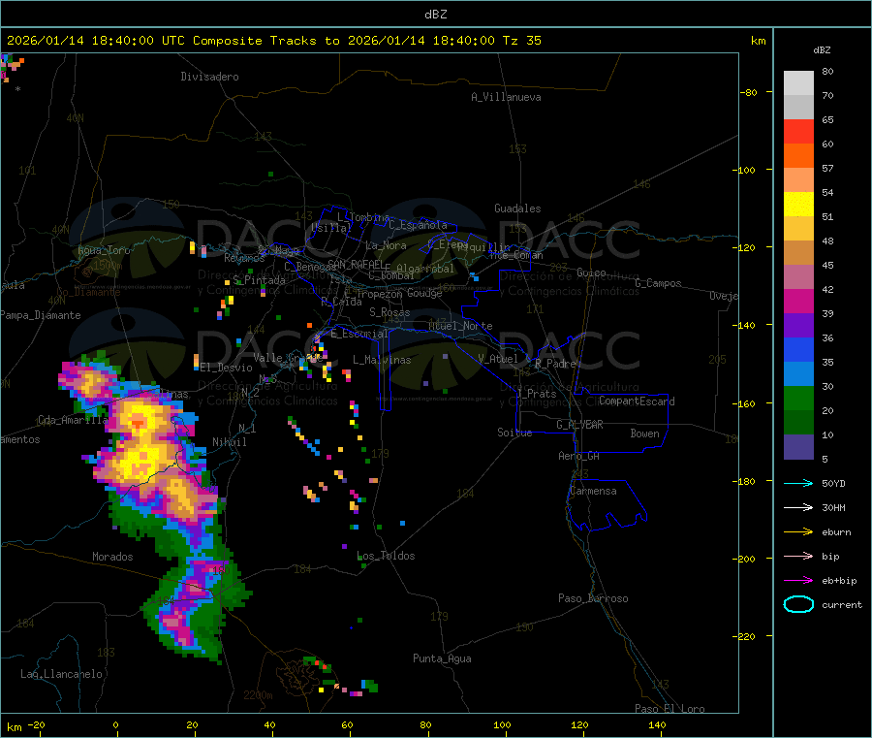Viewport: 872px width, 738px height.
Task: Click the Bowen map label
Action: click(x=644, y=433)
